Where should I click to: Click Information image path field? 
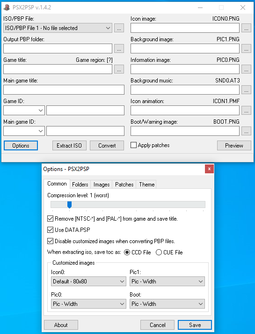pyautogui.click(x=185, y=69)
